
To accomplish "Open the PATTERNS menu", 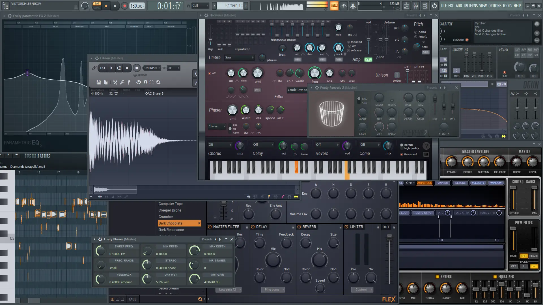I will 471,6.
